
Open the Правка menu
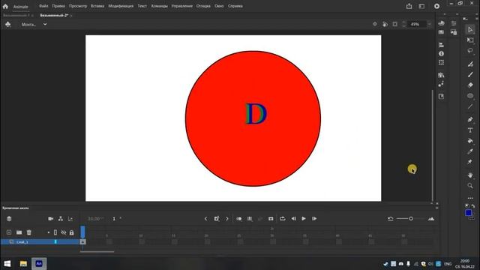(58, 6)
